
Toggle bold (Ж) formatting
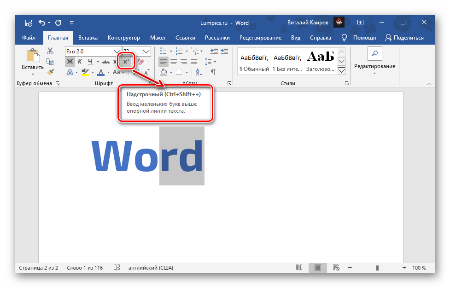(x=70, y=62)
